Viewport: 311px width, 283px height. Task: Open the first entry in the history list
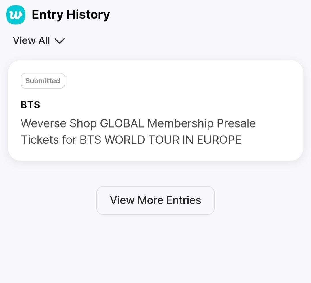pyautogui.click(x=155, y=110)
